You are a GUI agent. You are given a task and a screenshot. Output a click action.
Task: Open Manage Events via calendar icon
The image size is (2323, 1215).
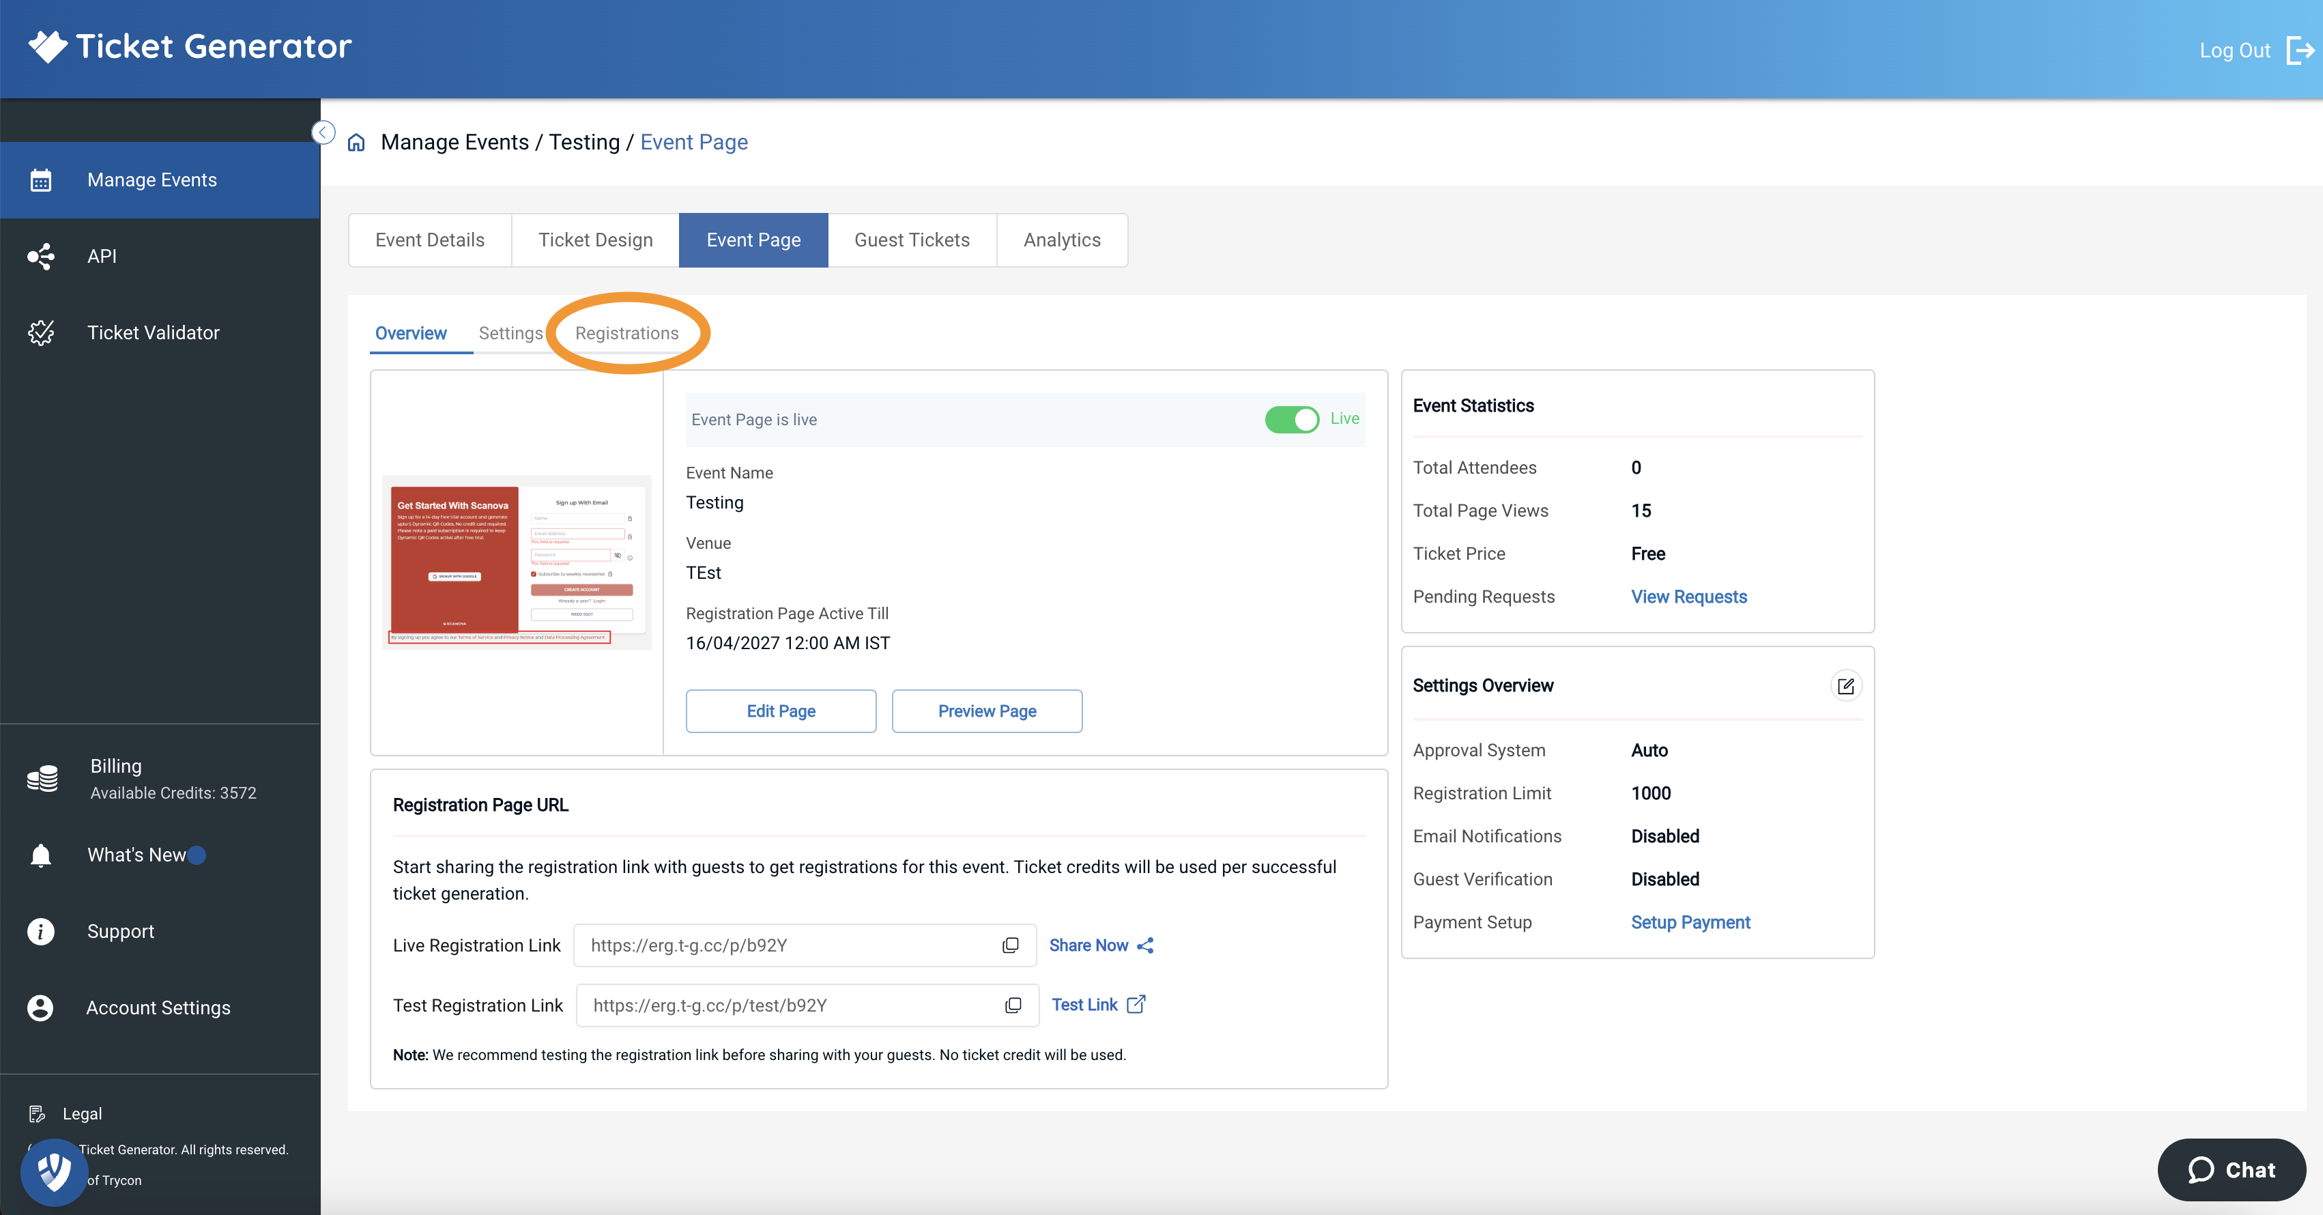click(x=40, y=180)
